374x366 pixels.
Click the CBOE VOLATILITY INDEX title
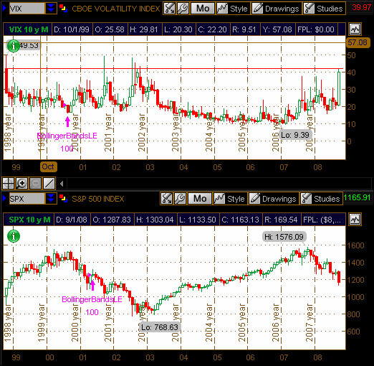coord(116,9)
